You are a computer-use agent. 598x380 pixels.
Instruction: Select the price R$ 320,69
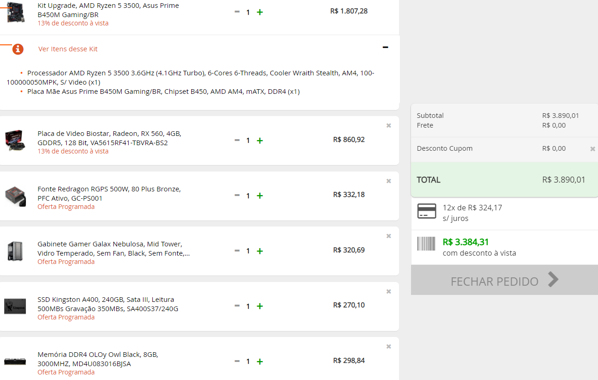tap(349, 250)
